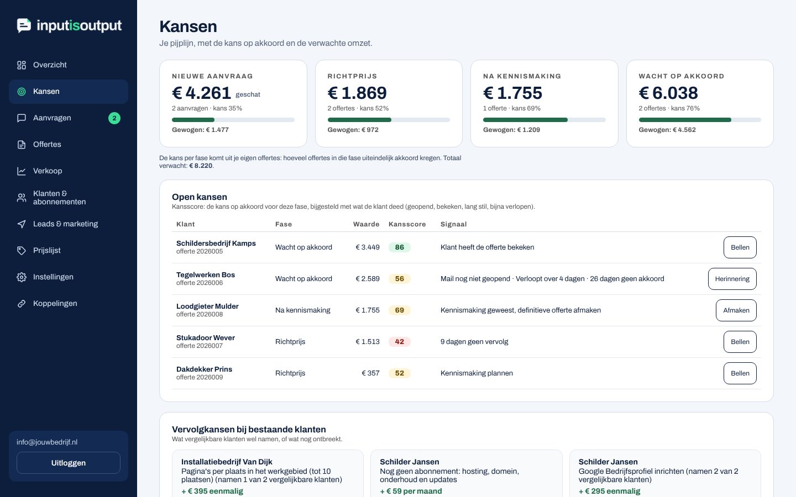
Task: Click the Kansen target icon
Action: pos(22,92)
